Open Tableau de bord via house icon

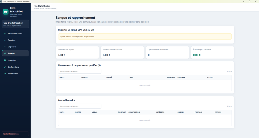pos(5,33)
